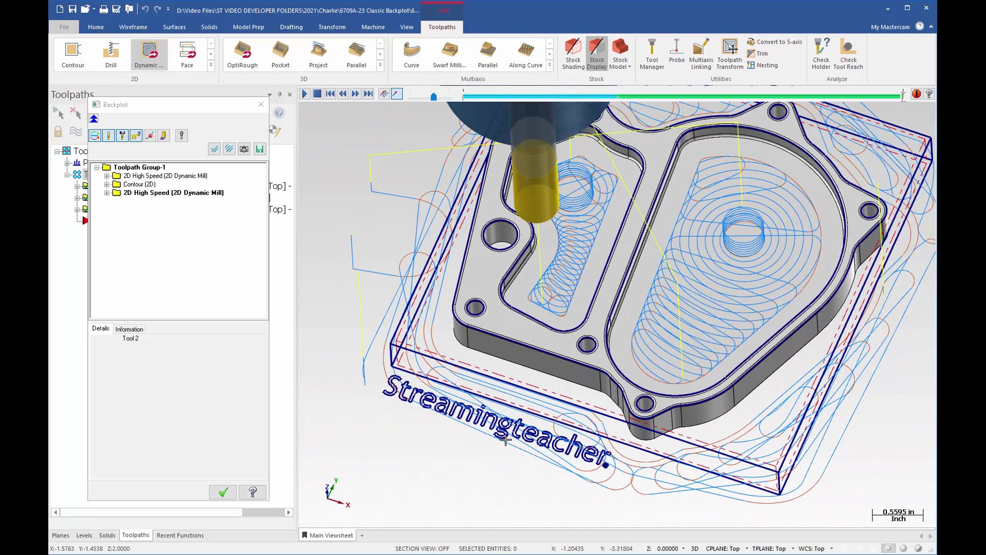This screenshot has width=986, height=555.
Task: Toggle display with color codes in Backplot
Action: [x=95, y=136]
